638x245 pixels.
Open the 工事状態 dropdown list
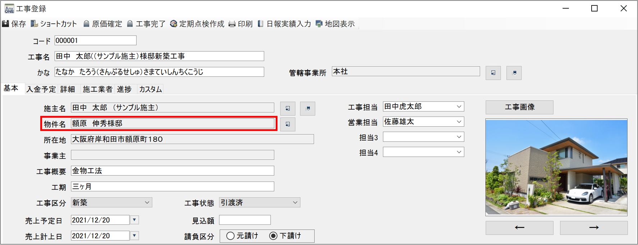[x=295, y=203]
